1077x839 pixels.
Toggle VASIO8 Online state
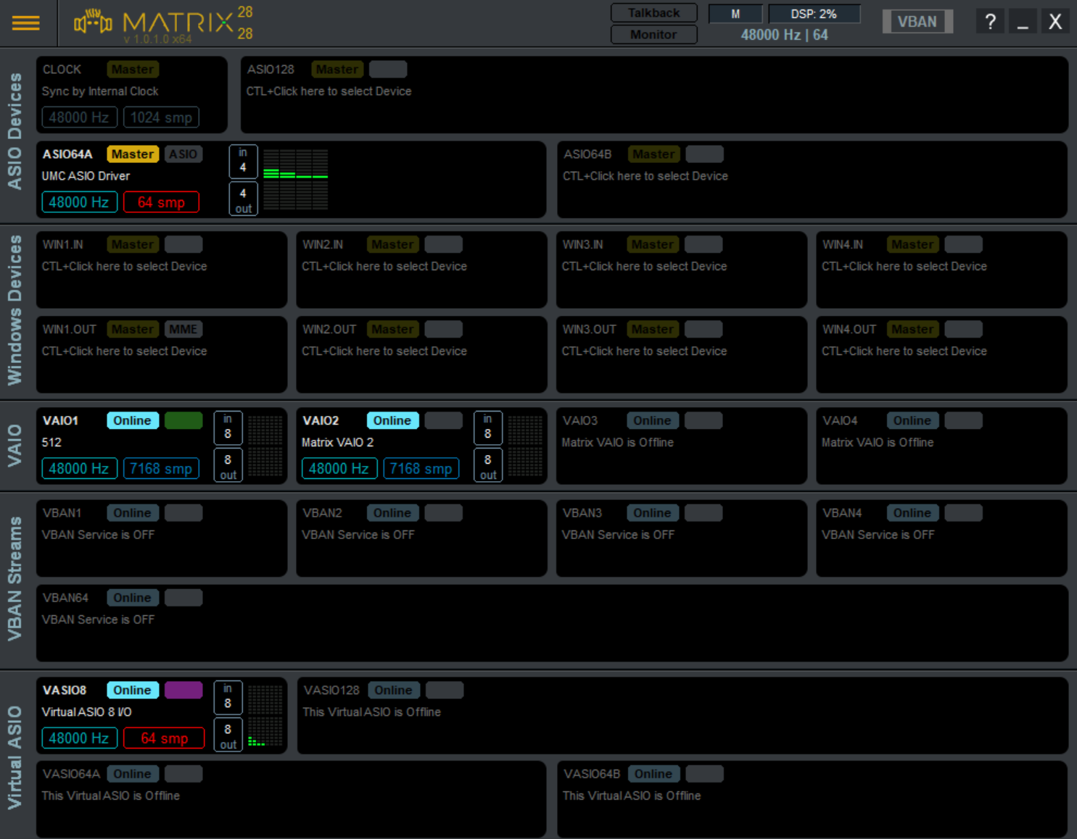pyautogui.click(x=133, y=690)
